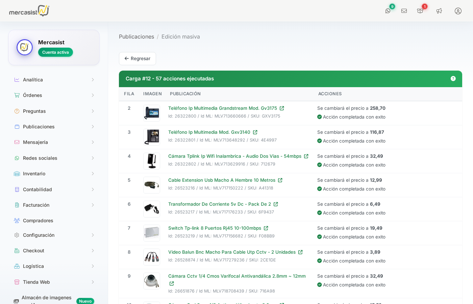Go to Publicaciones breadcrumb link
473x304 pixels.
pos(136,37)
